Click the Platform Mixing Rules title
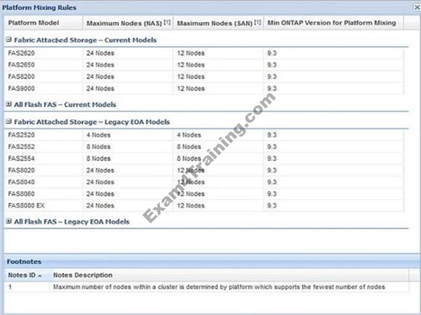Image resolution: width=421 pixels, height=315 pixels. click(39, 8)
